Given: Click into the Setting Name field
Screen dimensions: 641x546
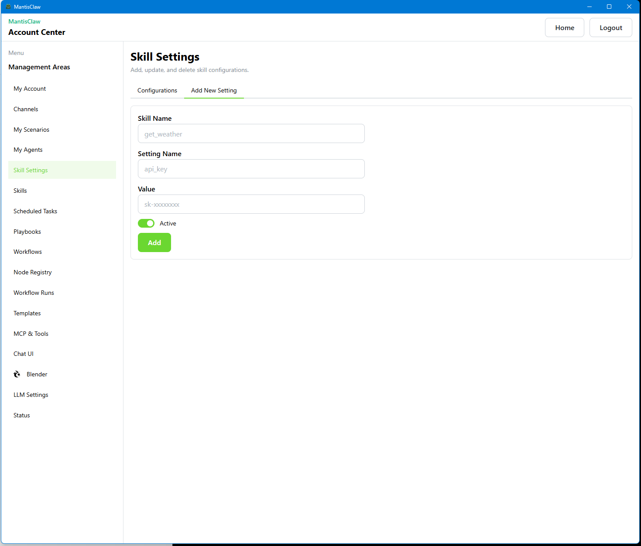Looking at the screenshot, I should (251, 169).
